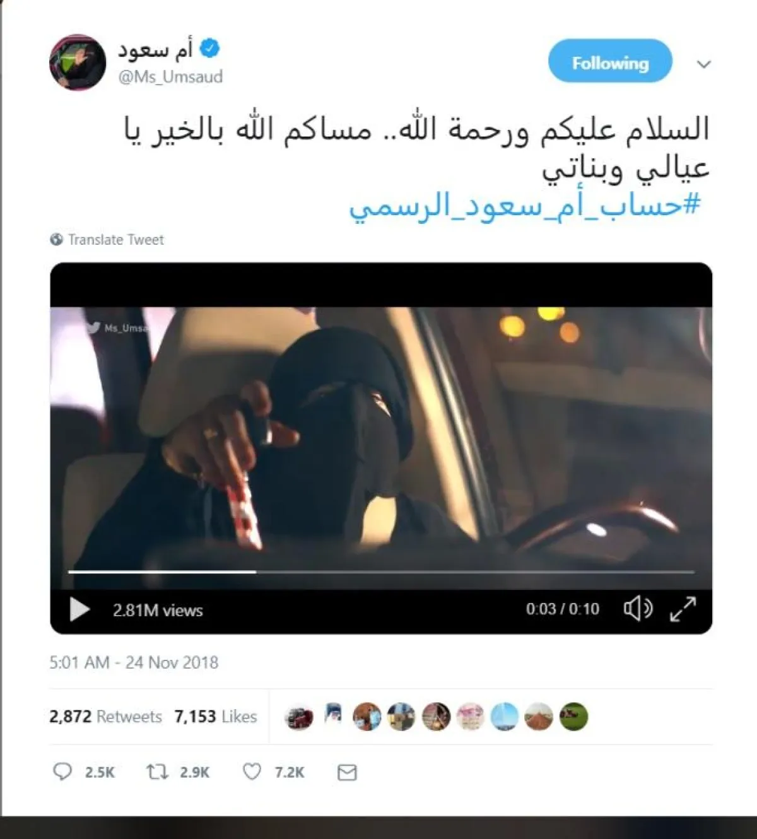Open the first liker's avatar
The image size is (757, 839).
299,717
